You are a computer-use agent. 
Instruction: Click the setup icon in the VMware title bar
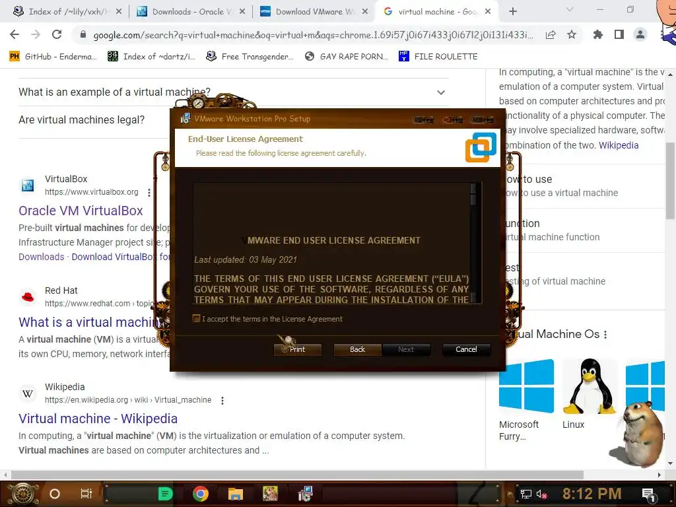[186, 118]
